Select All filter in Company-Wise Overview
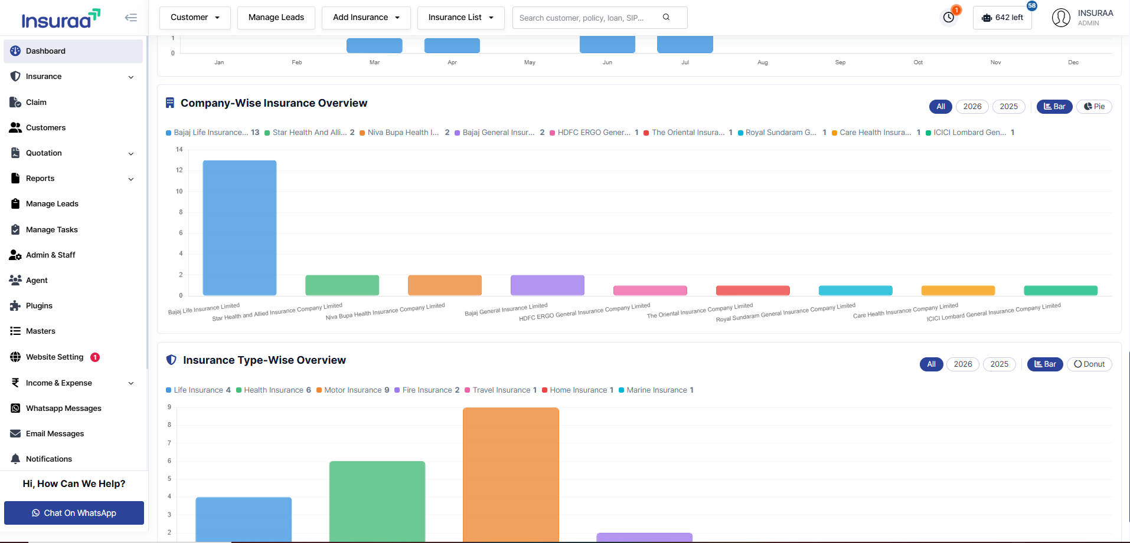Viewport: 1130px width, 543px height. [x=940, y=107]
